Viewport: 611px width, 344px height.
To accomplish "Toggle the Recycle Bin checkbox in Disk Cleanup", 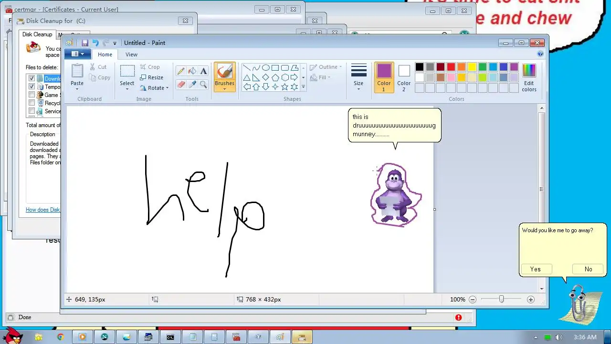I will [x=32, y=103].
